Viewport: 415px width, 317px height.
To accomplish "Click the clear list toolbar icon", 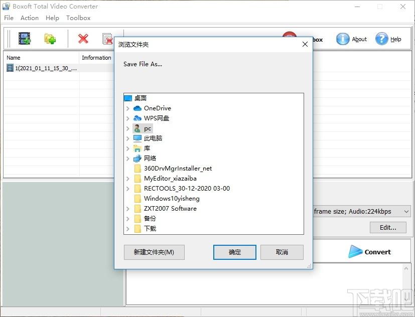I will point(108,39).
